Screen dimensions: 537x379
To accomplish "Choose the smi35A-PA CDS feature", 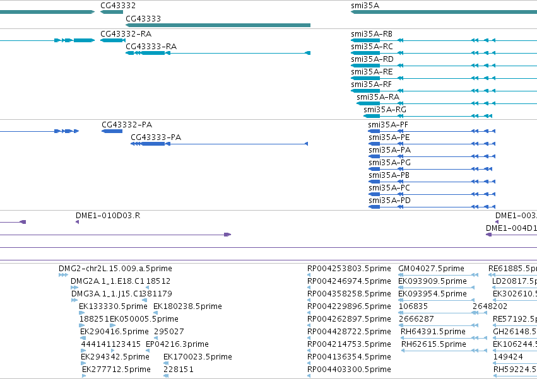I will pos(389,150).
